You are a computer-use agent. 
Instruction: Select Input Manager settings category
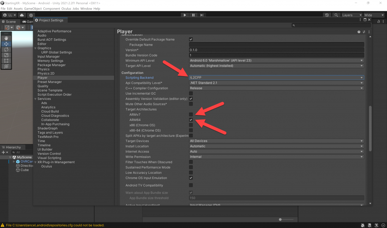[49, 57]
